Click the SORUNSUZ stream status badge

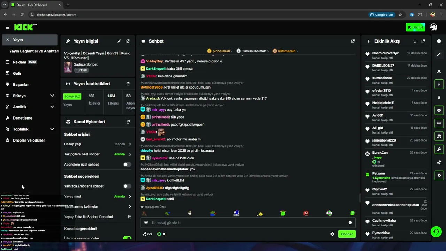coord(72,96)
